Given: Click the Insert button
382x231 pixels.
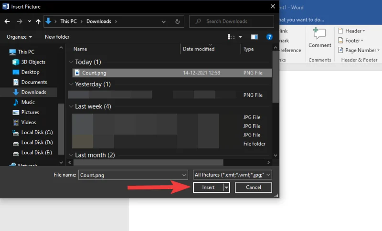Looking at the screenshot, I should [x=208, y=188].
